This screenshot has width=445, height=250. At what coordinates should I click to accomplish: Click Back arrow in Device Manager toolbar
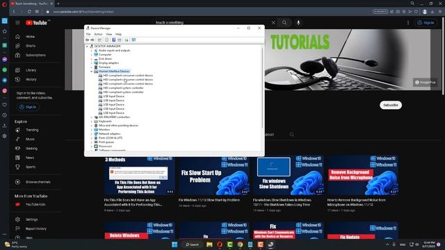(x=88, y=40)
